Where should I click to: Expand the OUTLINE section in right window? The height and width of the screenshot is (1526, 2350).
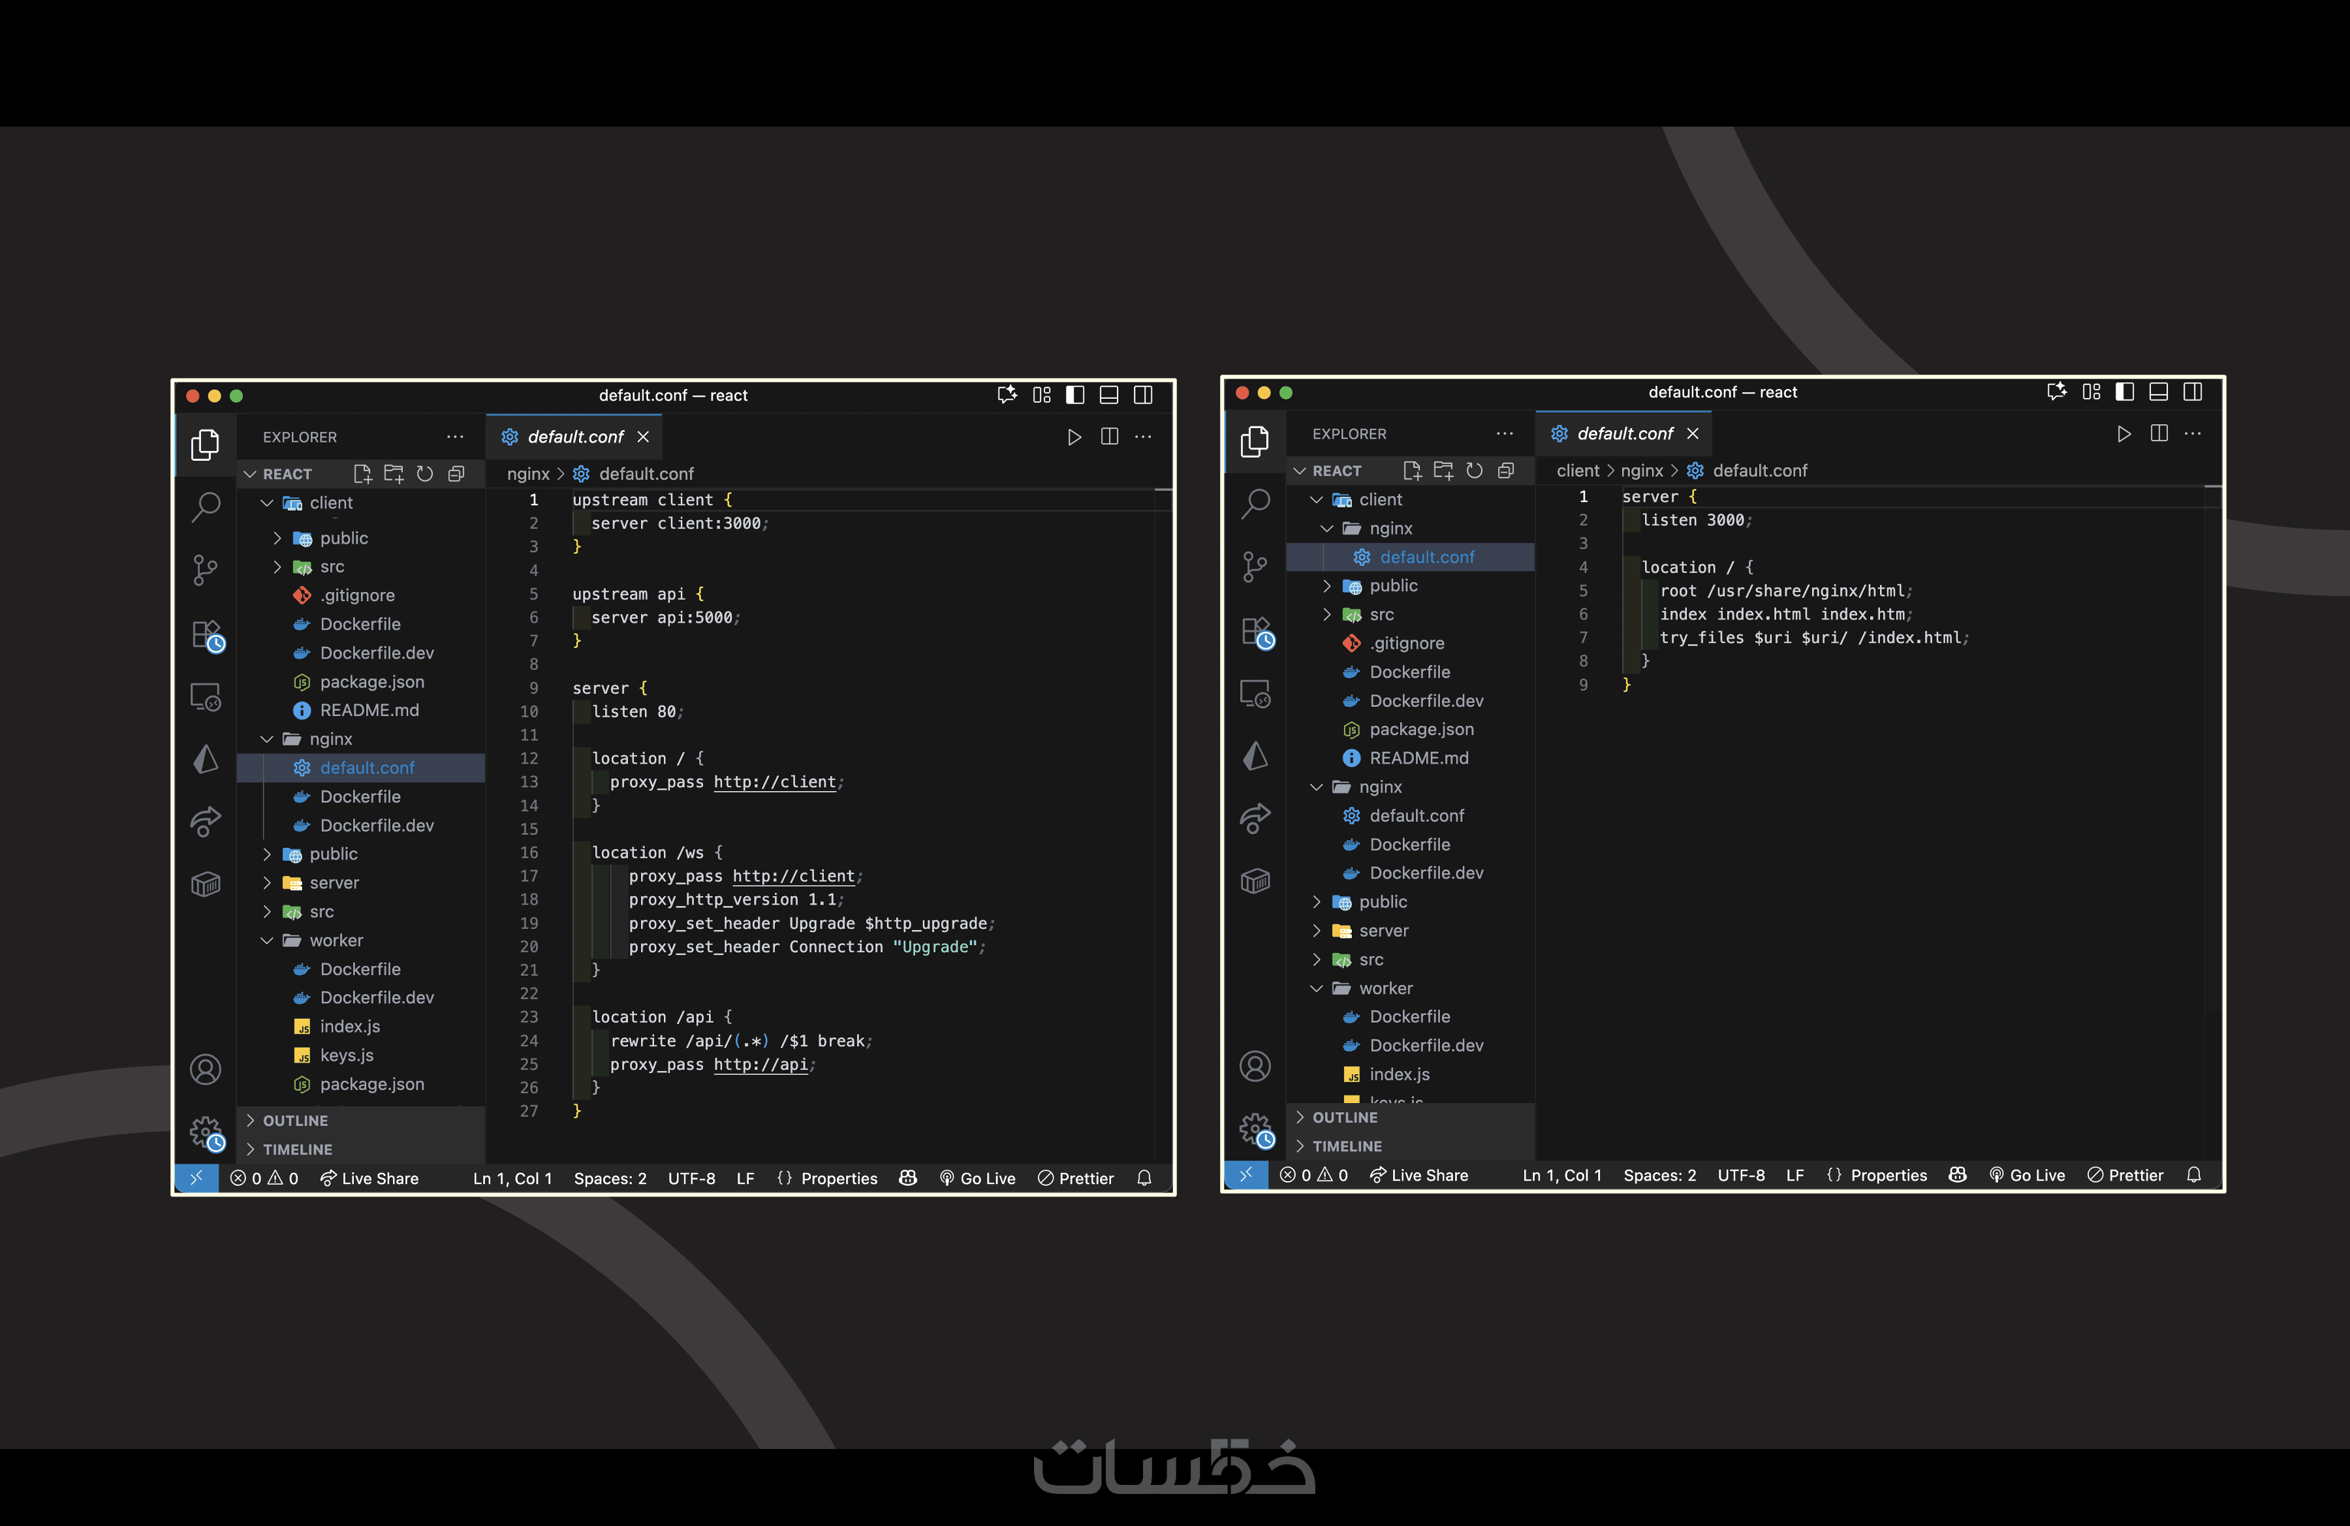pos(1344,1117)
